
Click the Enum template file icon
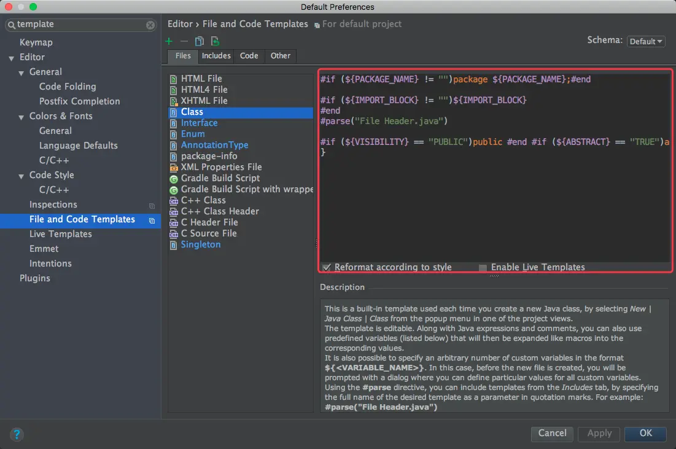point(173,135)
